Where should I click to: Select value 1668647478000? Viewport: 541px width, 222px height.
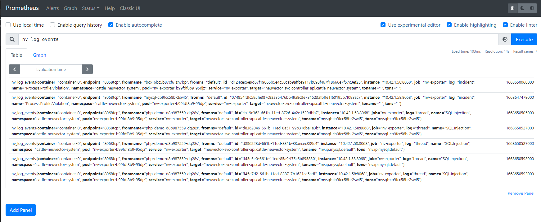pos(520,97)
